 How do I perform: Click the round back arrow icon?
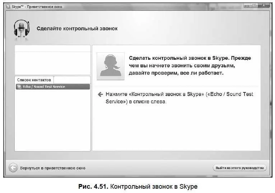13,168
